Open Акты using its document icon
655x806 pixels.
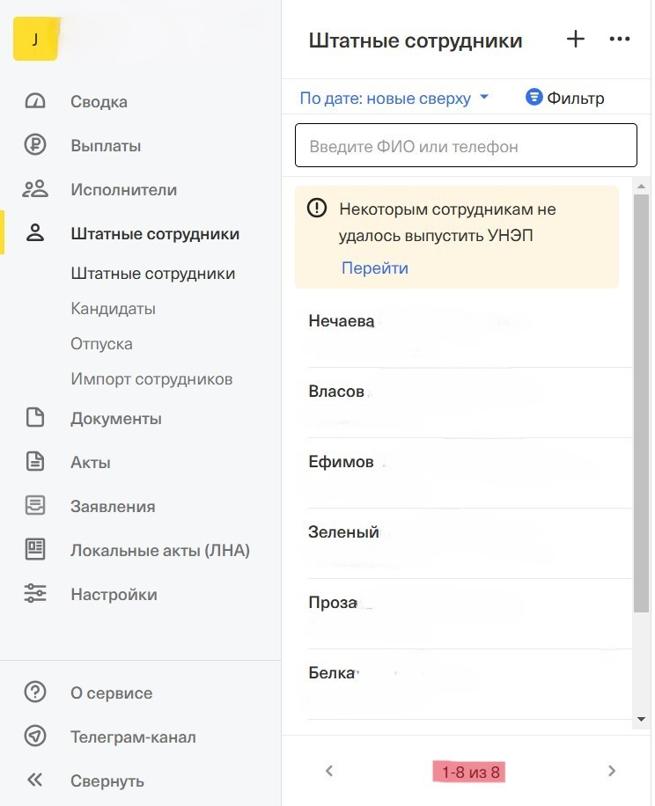pos(35,462)
